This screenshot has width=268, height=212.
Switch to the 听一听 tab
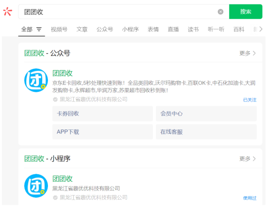[x=216, y=29]
